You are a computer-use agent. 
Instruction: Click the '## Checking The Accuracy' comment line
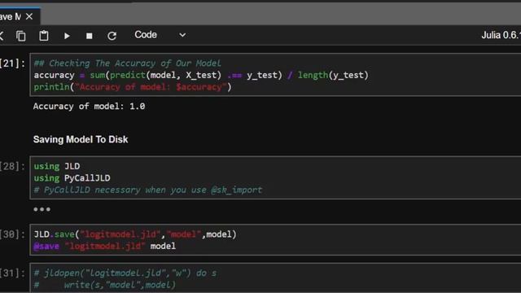point(127,63)
